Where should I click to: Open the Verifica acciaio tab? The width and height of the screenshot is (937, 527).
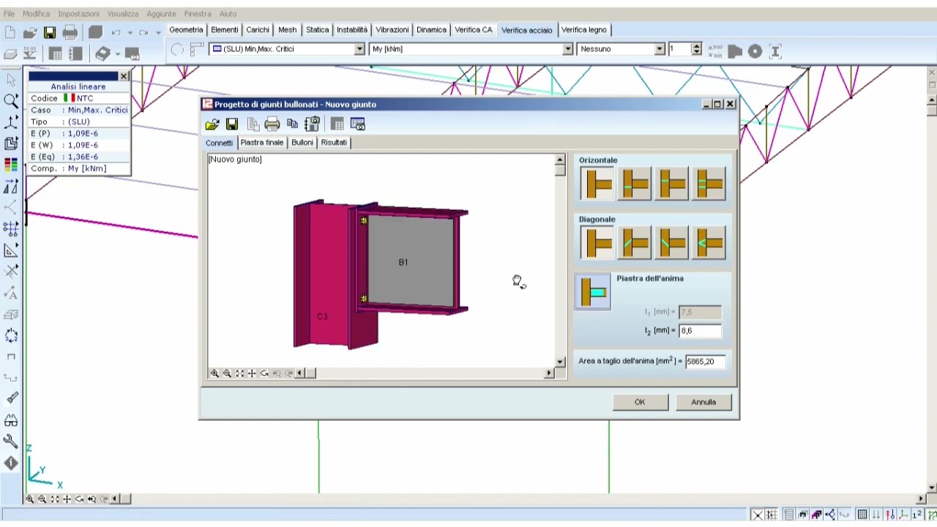(527, 30)
